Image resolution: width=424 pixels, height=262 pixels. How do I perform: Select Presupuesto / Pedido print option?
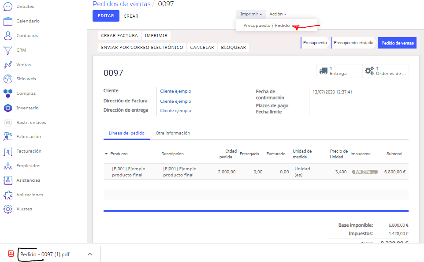pyautogui.click(x=267, y=26)
